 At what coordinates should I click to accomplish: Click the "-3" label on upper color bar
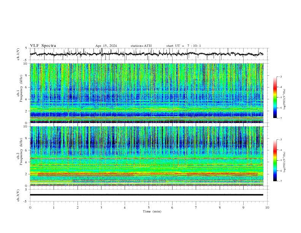280,77
